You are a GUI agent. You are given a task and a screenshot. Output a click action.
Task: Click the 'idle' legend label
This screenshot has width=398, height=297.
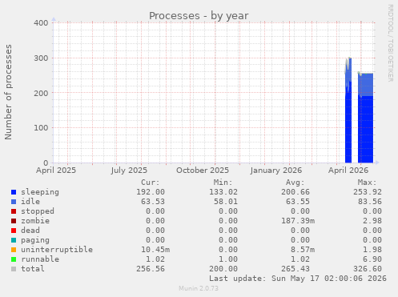tap(30, 202)
